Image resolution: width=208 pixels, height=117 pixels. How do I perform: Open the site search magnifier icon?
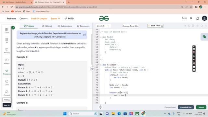[191, 18]
